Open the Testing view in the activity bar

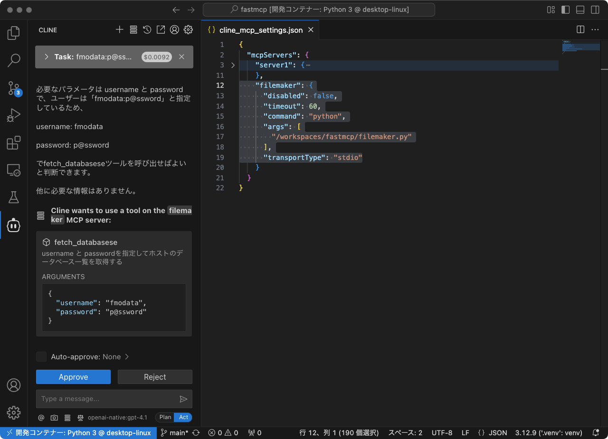point(13,197)
